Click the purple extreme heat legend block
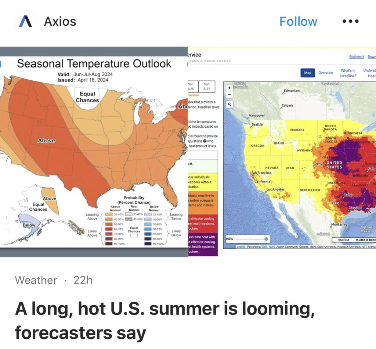This screenshot has height=349, width=376. click(203, 244)
